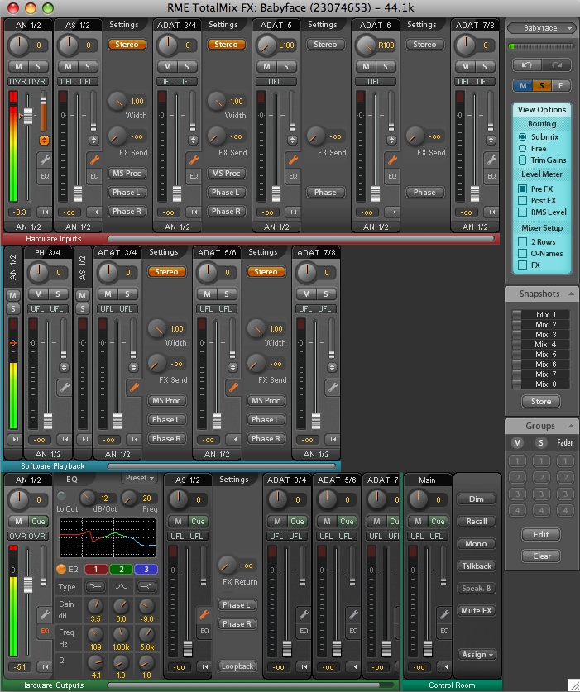
Task: Toggle orange link button on input AN 1/2
Action: click(x=44, y=141)
